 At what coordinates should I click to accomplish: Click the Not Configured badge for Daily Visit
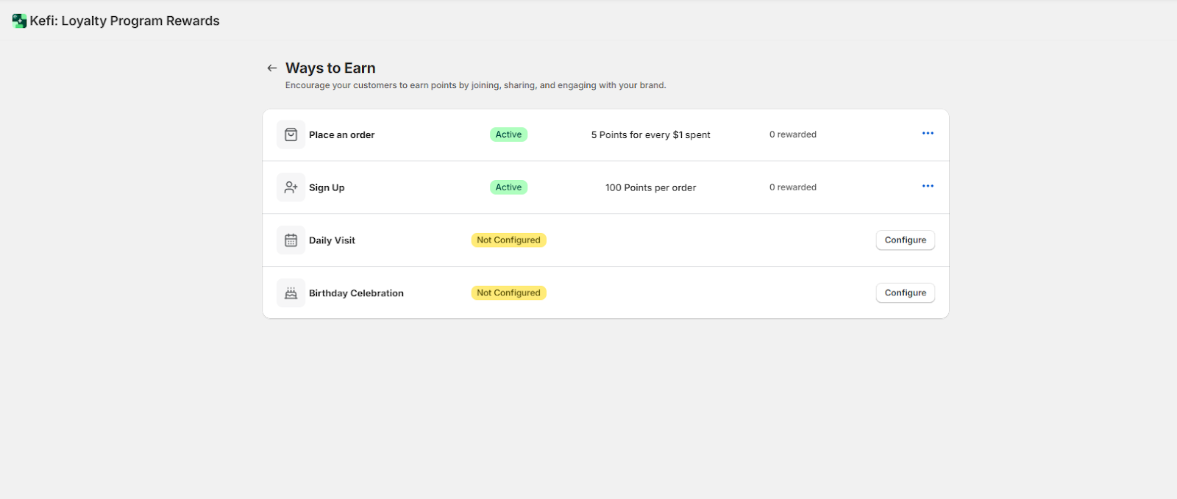508,240
